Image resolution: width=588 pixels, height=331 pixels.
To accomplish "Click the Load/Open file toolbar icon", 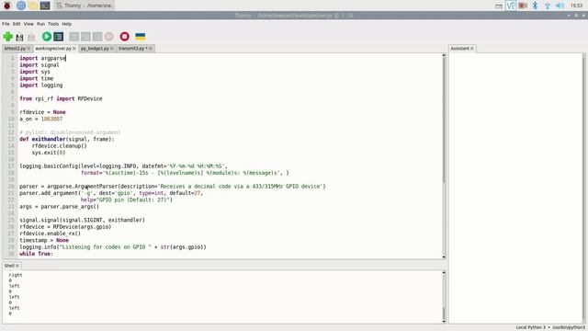I will (x=19, y=37).
